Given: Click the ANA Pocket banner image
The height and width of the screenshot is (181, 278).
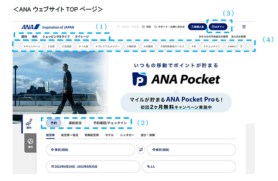Looking at the screenshot, I should (133, 83).
